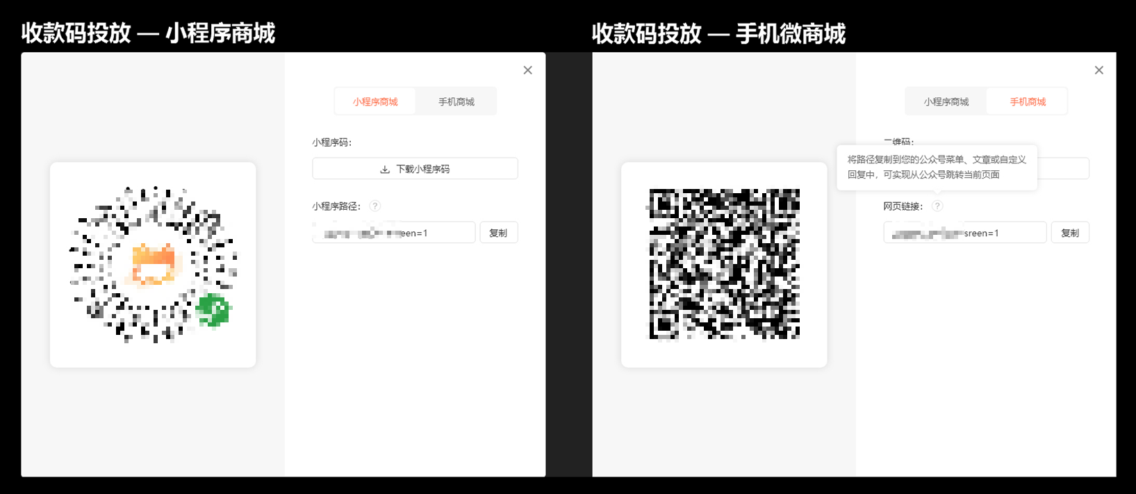The width and height of the screenshot is (1136, 494).
Task: Copy the web link with 复制
Action: 1070,233
